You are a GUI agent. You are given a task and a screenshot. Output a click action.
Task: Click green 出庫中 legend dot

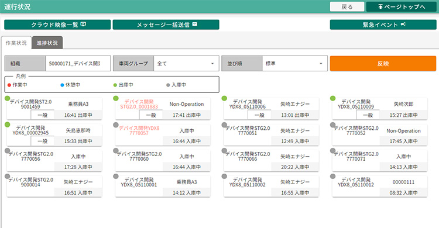pyautogui.click(x=115, y=85)
